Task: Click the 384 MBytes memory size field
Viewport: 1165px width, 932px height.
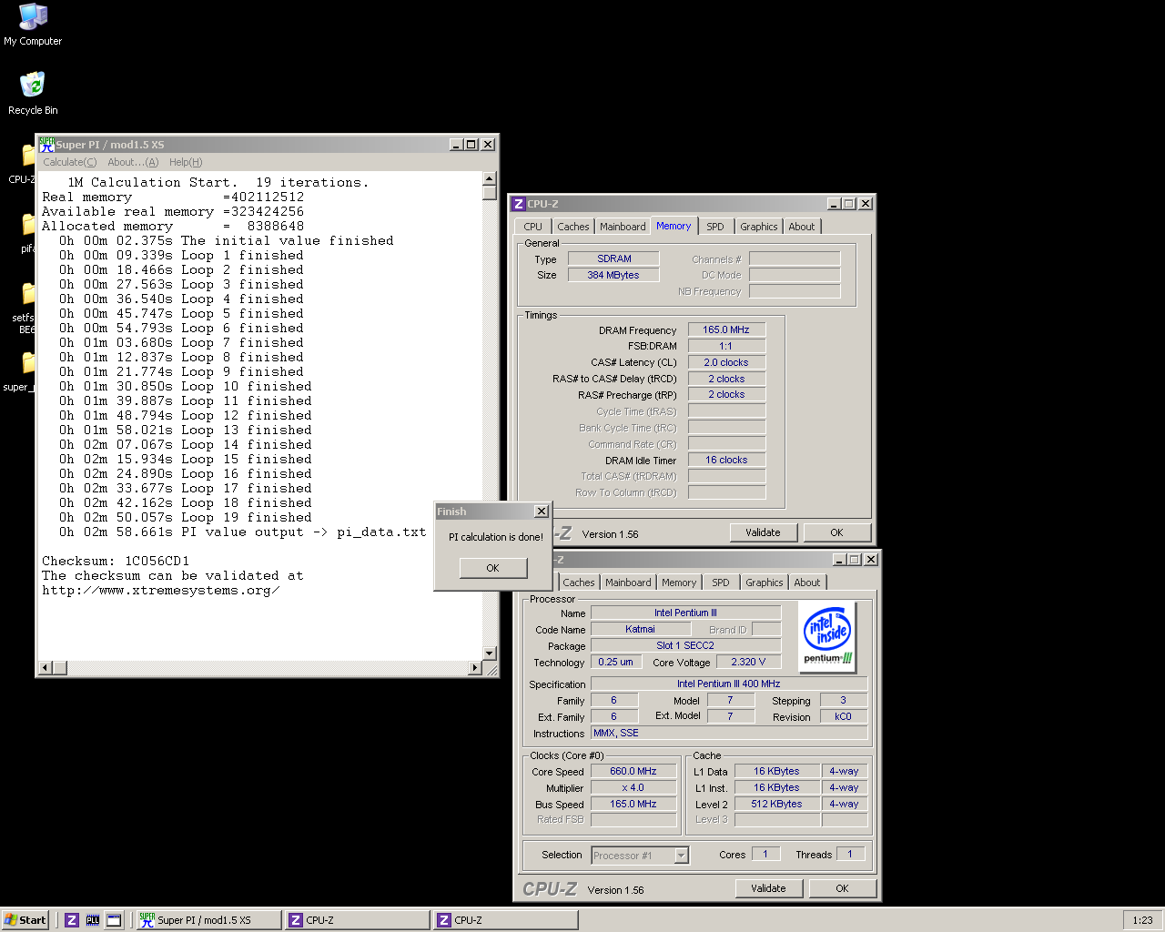Action: click(x=614, y=275)
